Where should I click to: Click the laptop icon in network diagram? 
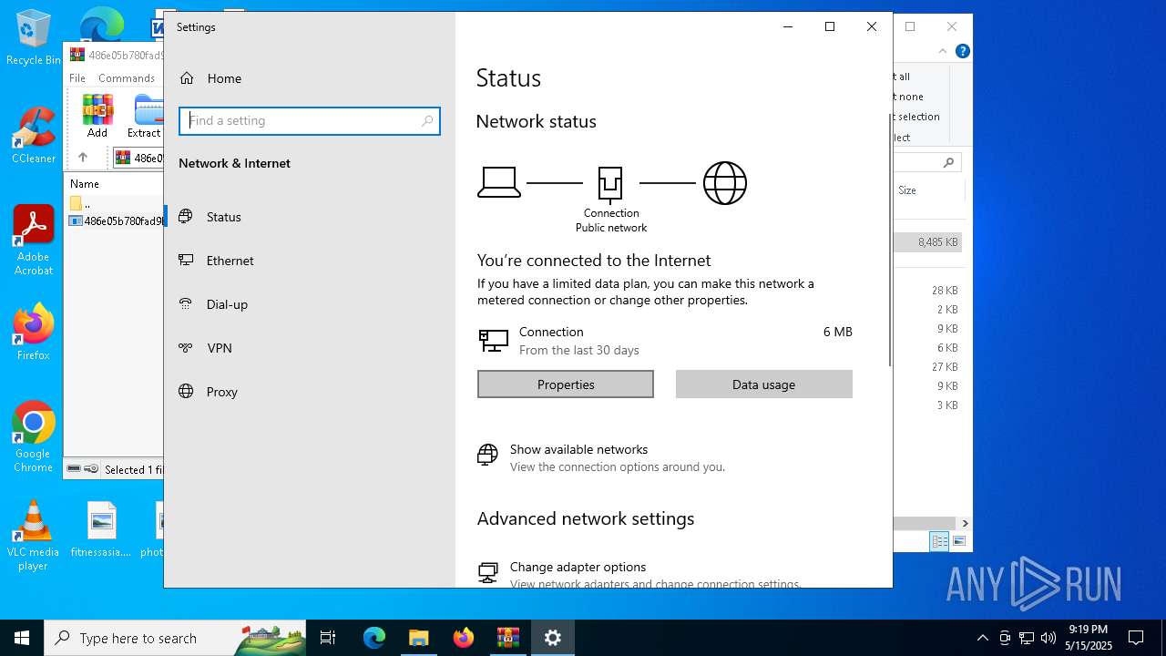[499, 182]
